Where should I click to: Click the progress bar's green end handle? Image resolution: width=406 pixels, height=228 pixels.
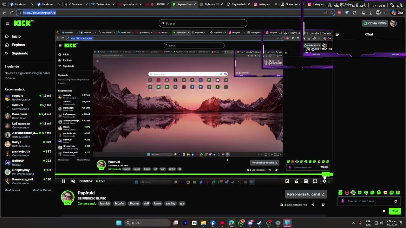331,174
